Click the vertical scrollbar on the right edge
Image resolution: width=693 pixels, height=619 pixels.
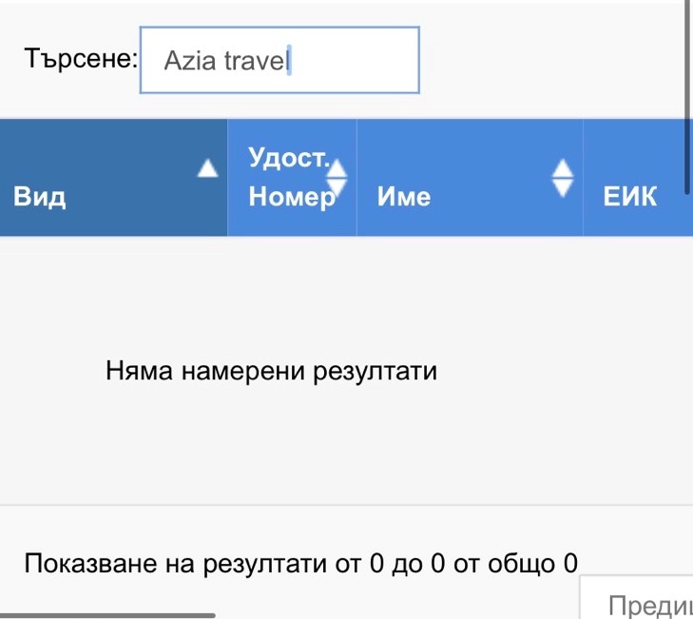[687, 95]
